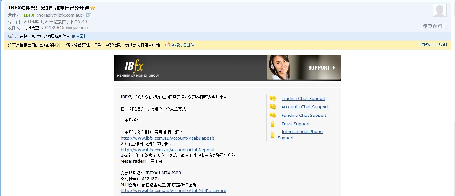Viewport: 455px width, 196px height.
Task: Open Trading Chat Support link
Action: click(x=303, y=99)
